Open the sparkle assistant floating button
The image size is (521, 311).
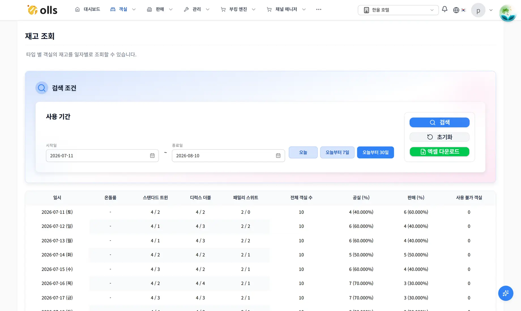pos(506,293)
